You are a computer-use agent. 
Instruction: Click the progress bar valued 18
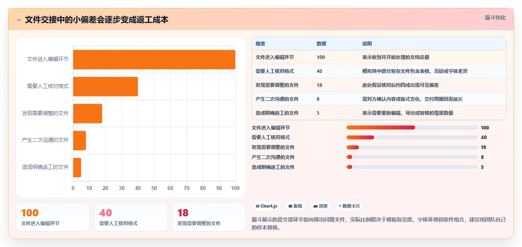pyautogui.click(x=412, y=147)
